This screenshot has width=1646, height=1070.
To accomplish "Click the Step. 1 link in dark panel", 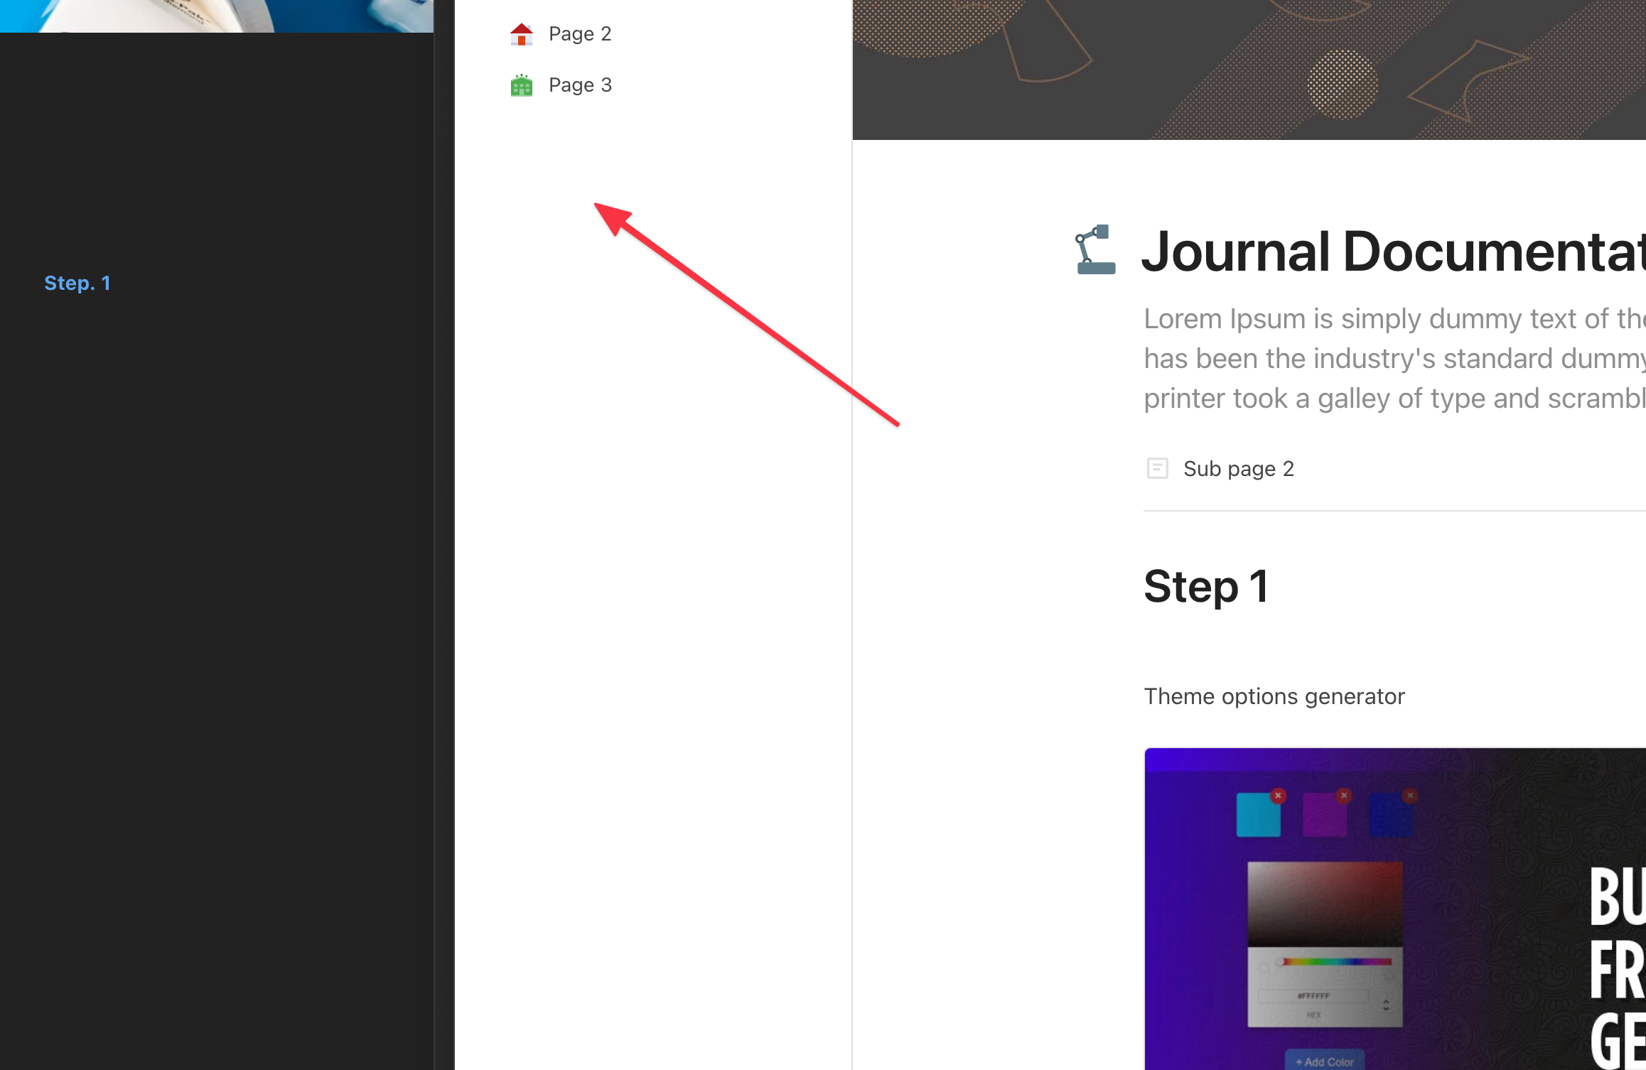I will tap(77, 283).
